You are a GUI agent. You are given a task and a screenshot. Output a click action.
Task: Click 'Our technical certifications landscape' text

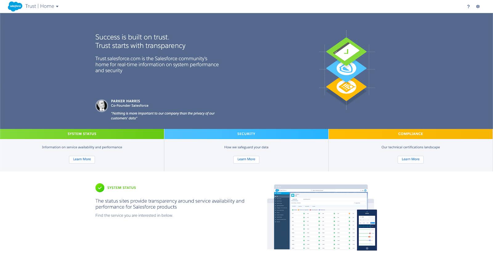pos(411,147)
